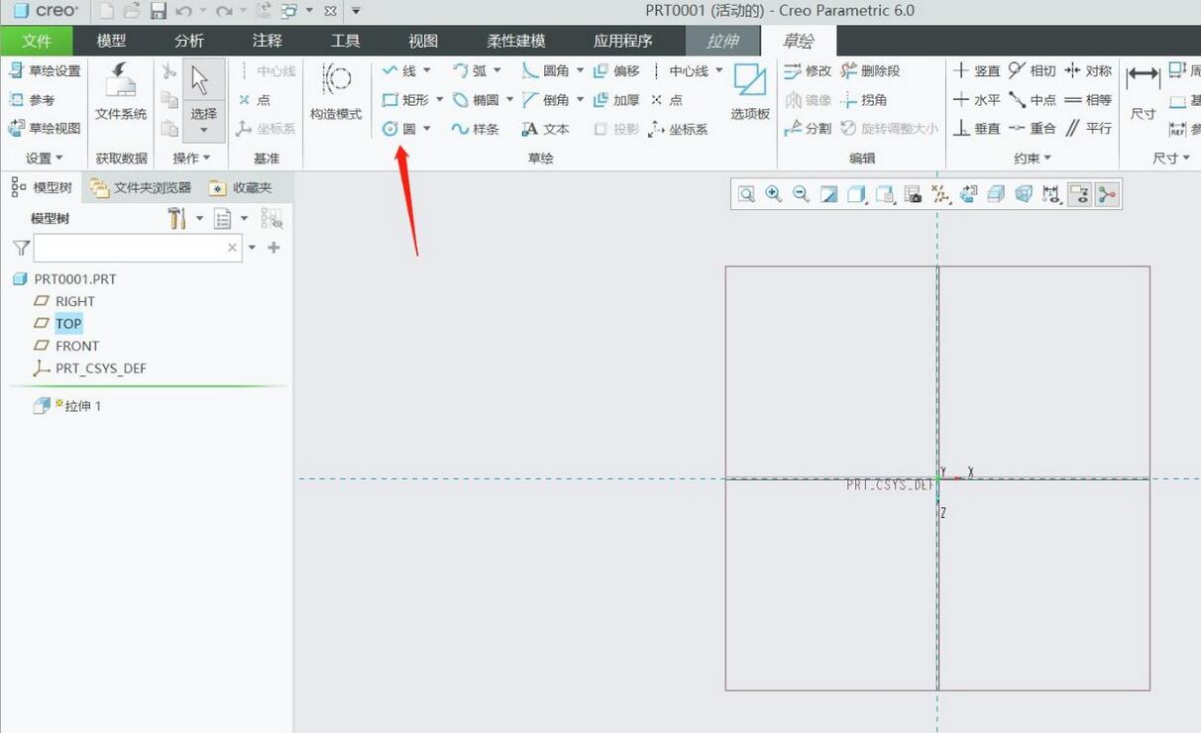This screenshot has height=733, width=1201.
Task: Select the 删除段 delete segment tool
Action: pos(870,71)
